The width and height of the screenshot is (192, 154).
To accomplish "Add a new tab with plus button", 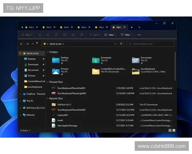I will [x=139, y=27].
